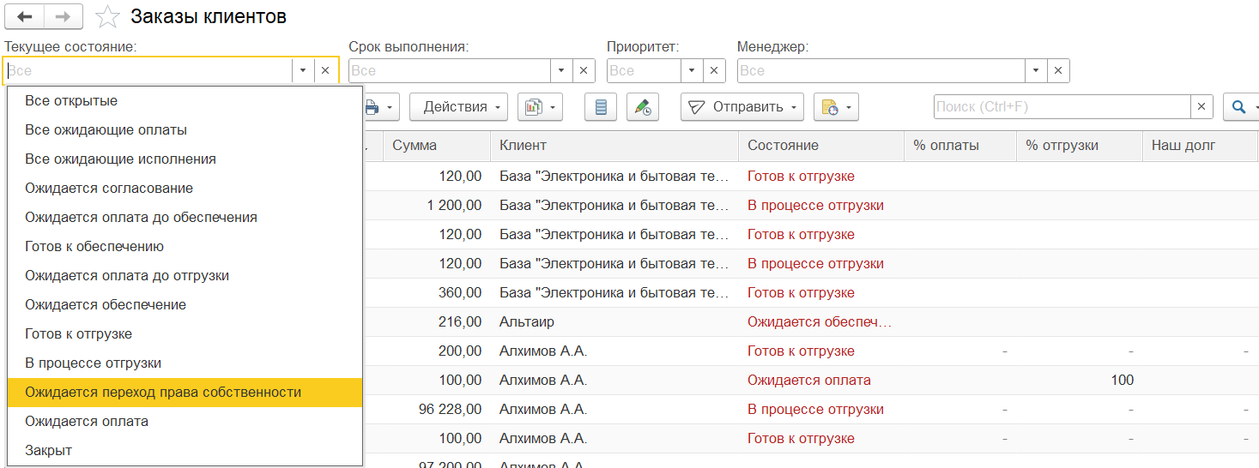Open the reports icon dropdown
1259x468 pixels.
(x=540, y=107)
